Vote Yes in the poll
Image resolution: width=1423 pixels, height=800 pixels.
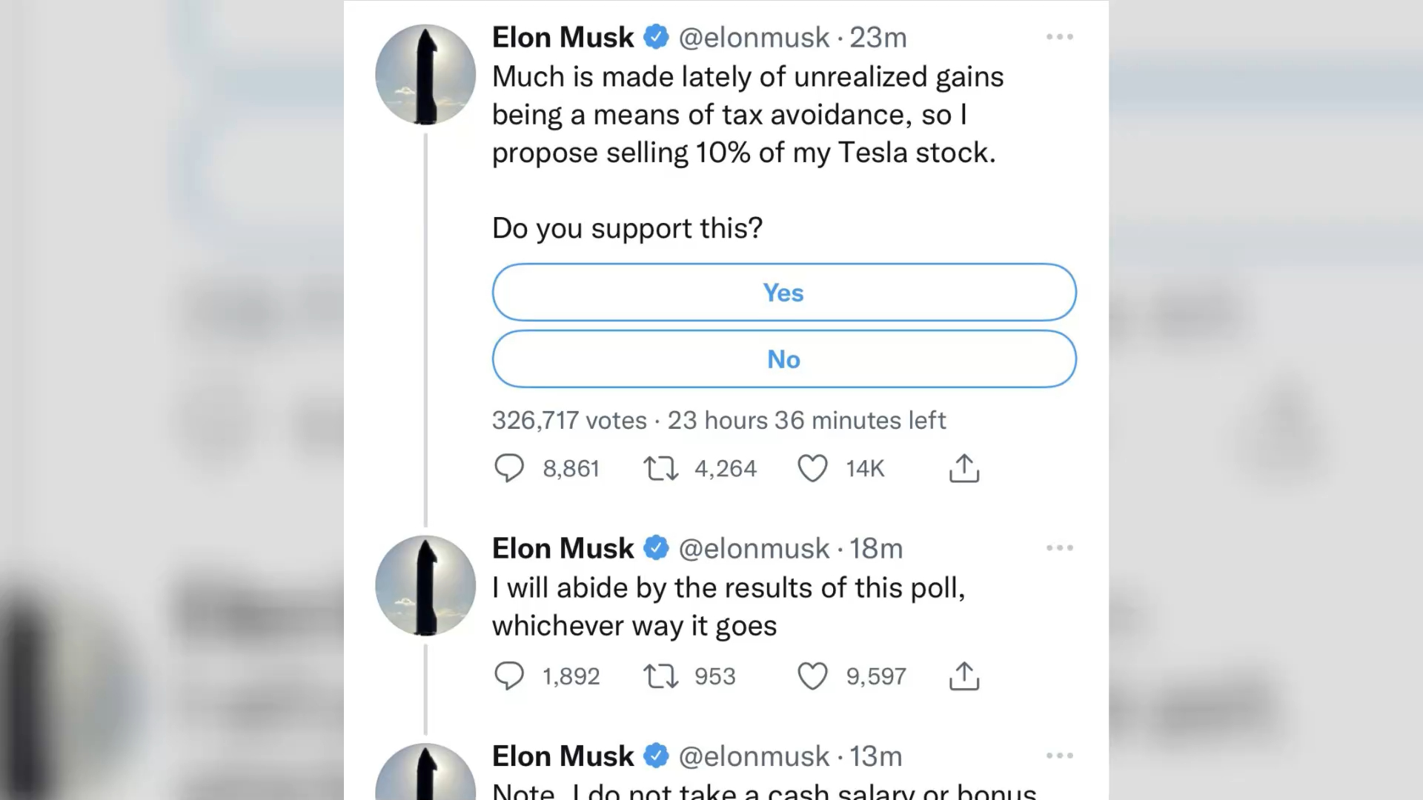point(784,293)
